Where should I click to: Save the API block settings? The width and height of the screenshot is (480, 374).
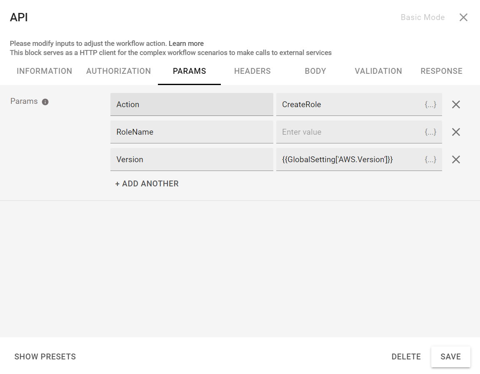[x=450, y=357]
